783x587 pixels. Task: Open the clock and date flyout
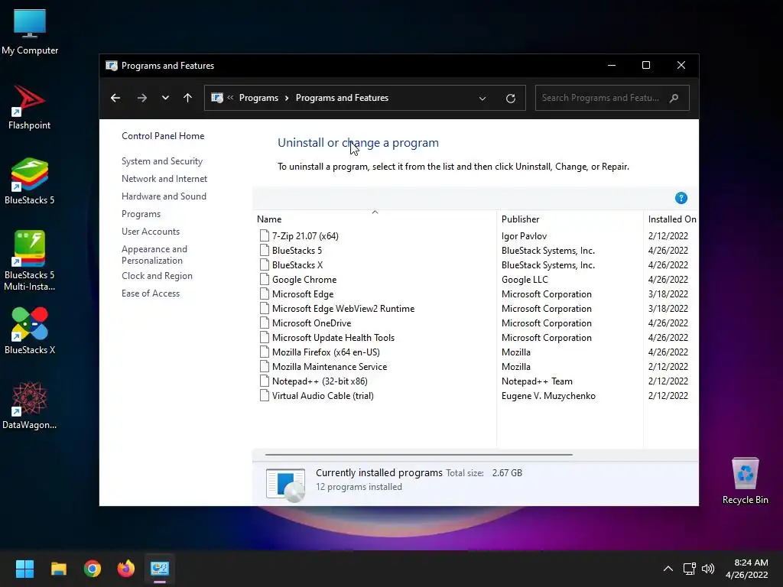[x=747, y=569]
